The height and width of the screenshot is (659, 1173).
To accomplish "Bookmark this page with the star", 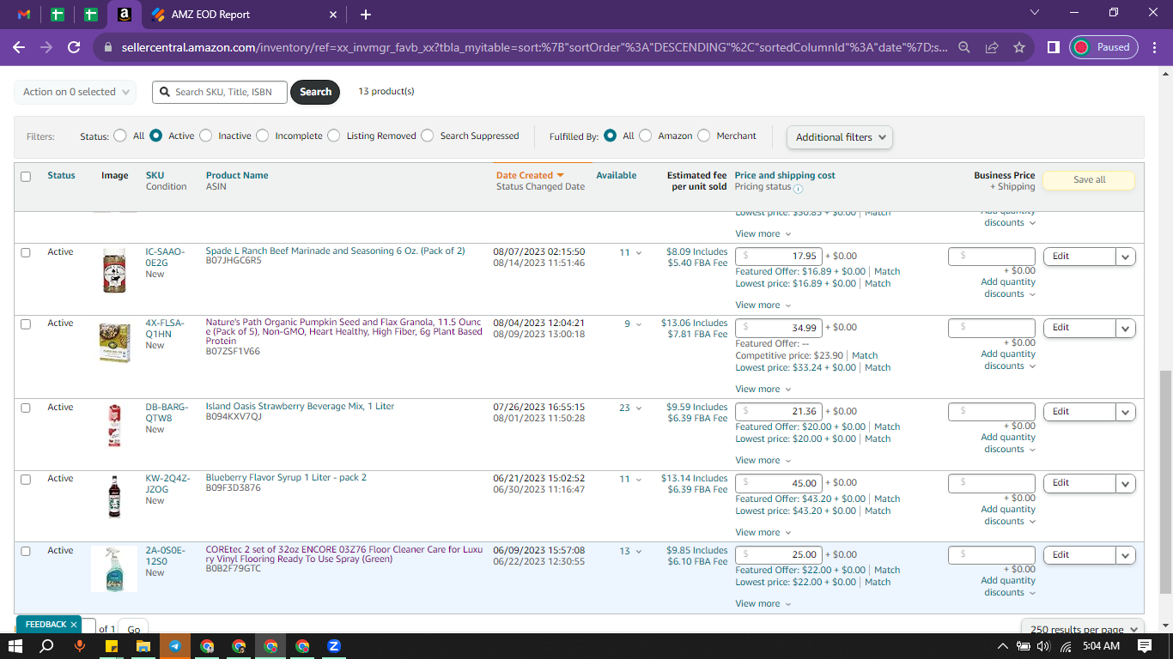I will [x=1019, y=47].
